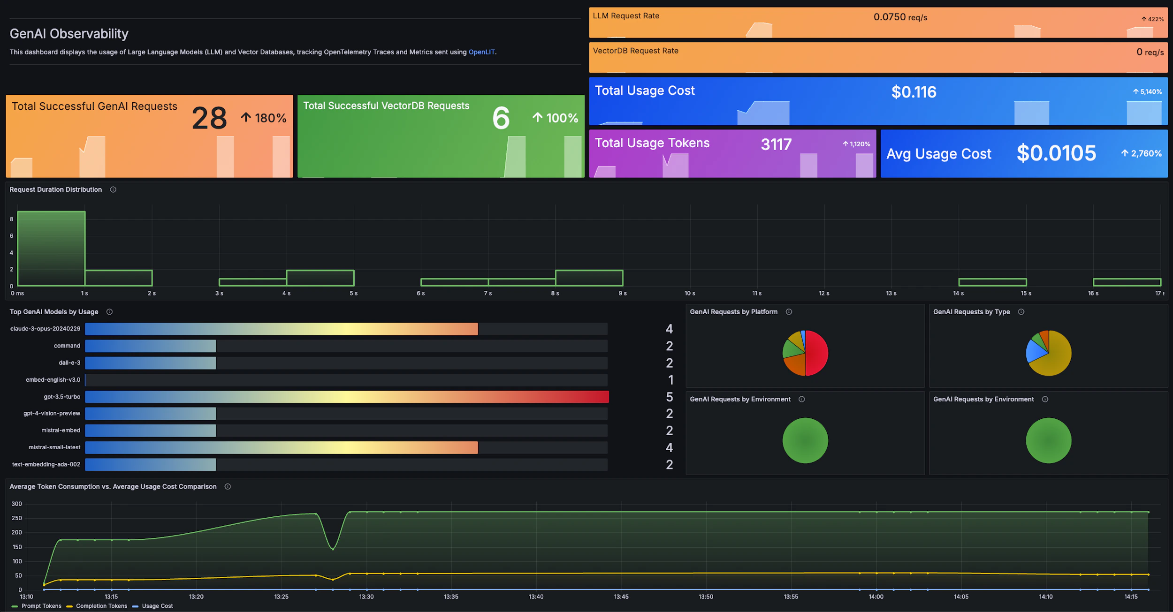This screenshot has height=612, width=1173.
Task: Open info icon on right GenAI Requests by Environment panel
Action: (x=1045, y=399)
